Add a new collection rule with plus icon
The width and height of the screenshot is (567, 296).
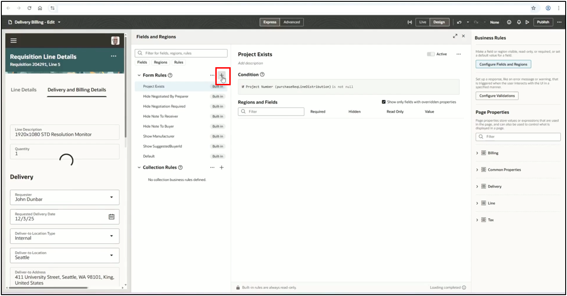(x=222, y=167)
